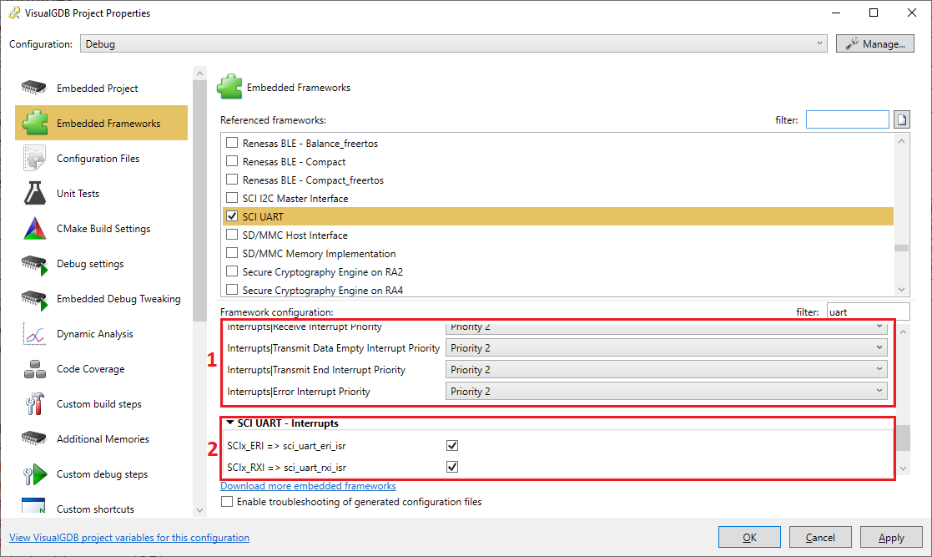
Task: Toggle the SCIx_RXI sci_uart_rxi_isr checkbox
Action: point(452,467)
